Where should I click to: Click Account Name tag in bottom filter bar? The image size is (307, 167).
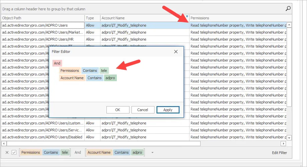click(99, 152)
